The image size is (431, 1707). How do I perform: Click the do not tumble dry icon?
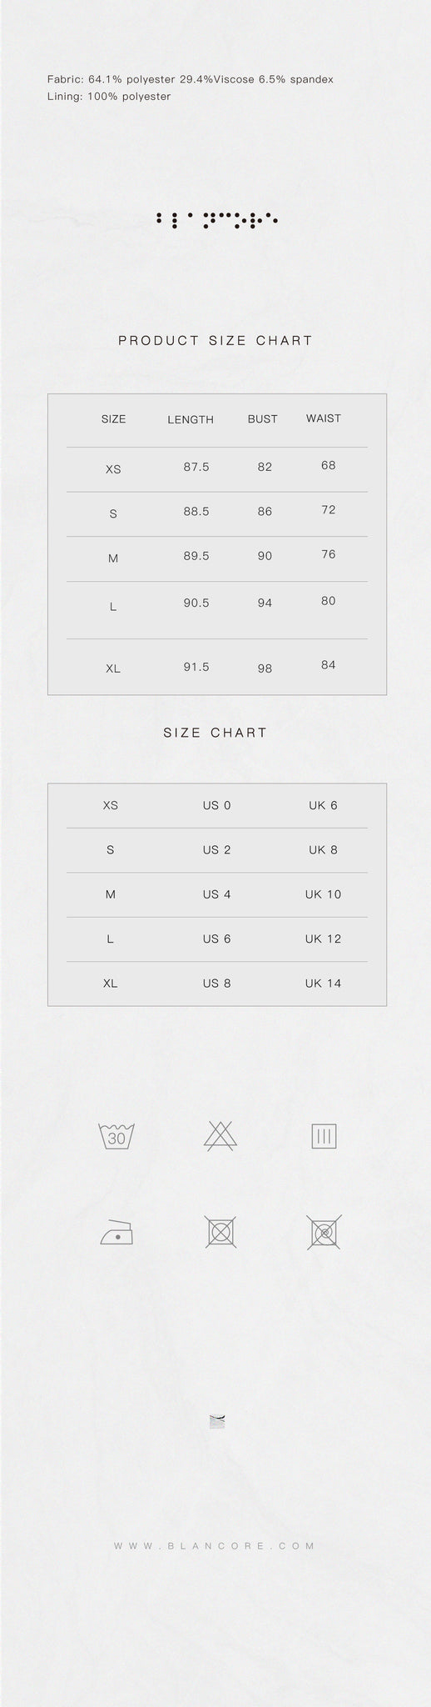(x=220, y=1232)
